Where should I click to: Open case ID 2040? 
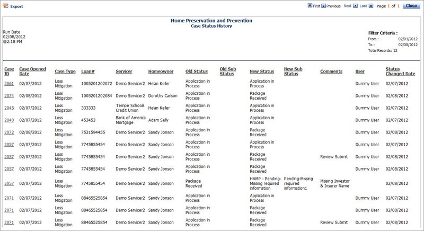tap(9, 120)
